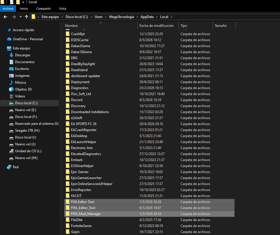This screenshot has width=280, height=235.
Task: Select Reservado para el sistema drive
Action: coord(37,124)
